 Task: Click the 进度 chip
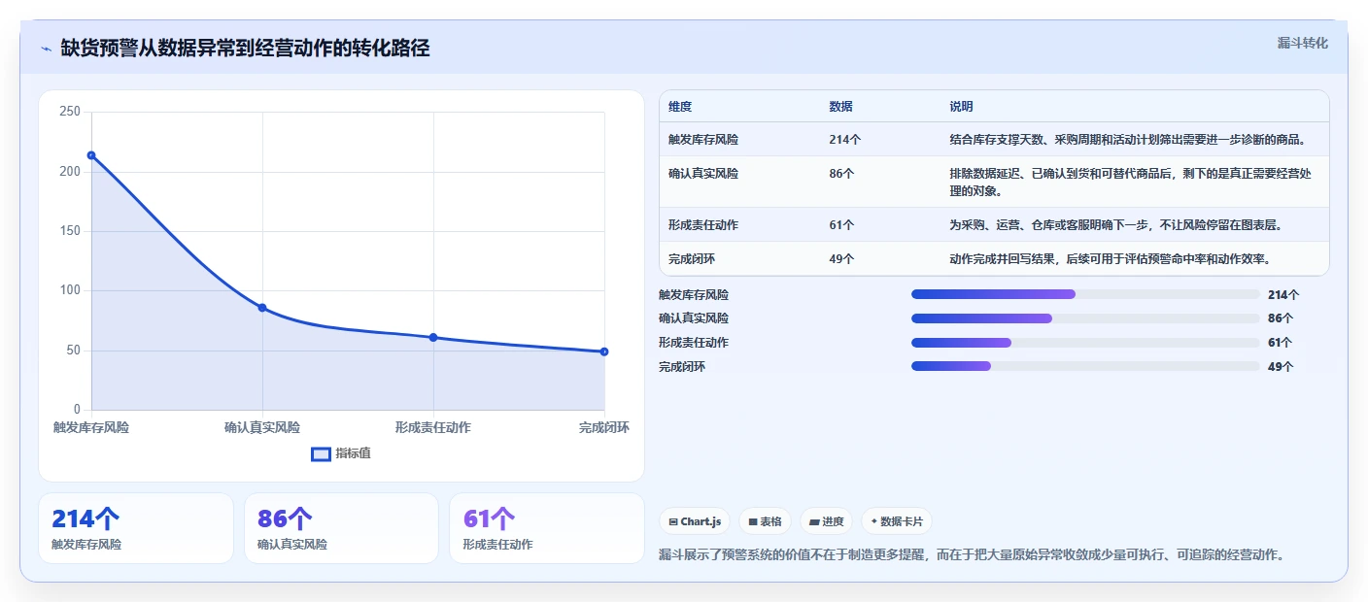pyautogui.click(x=826, y=521)
